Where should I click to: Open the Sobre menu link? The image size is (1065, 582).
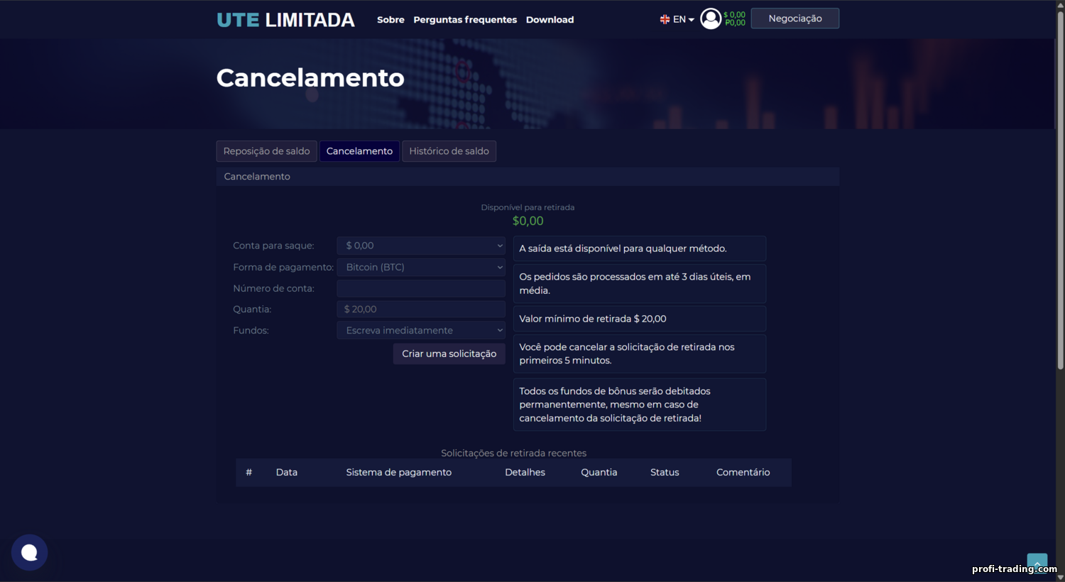point(390,20)
